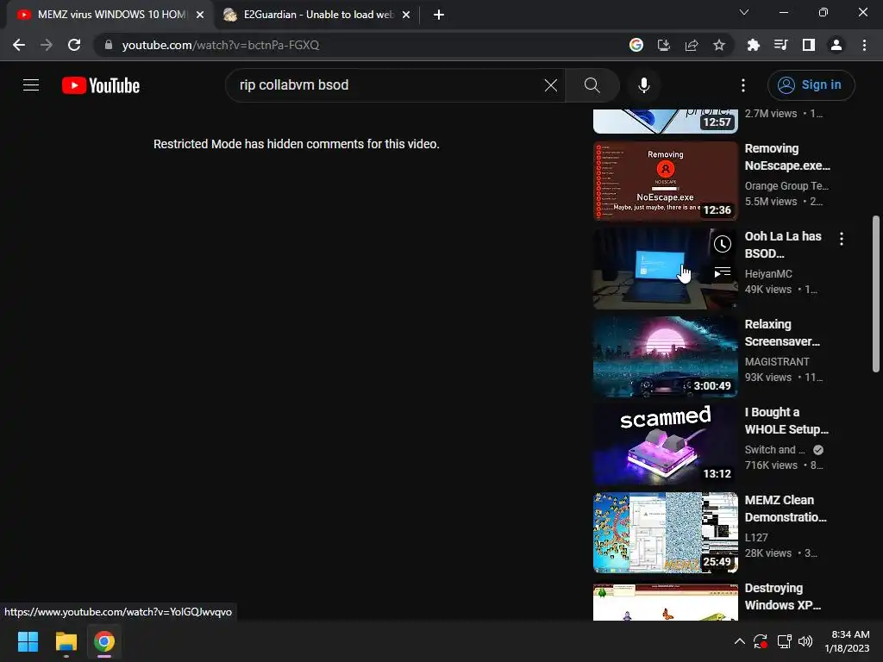Toggle the Chrome side panel
This screenshot has width=883, height=662.
pyautogui.click(x=809, y=45)
